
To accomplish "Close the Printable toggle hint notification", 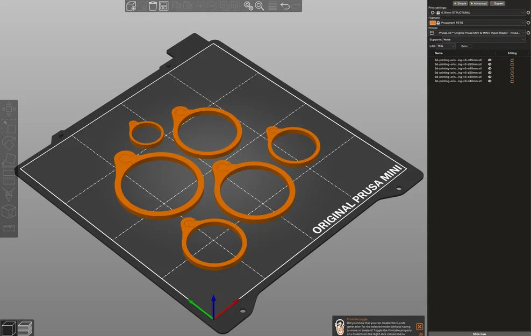I will (x=419, y=326).
